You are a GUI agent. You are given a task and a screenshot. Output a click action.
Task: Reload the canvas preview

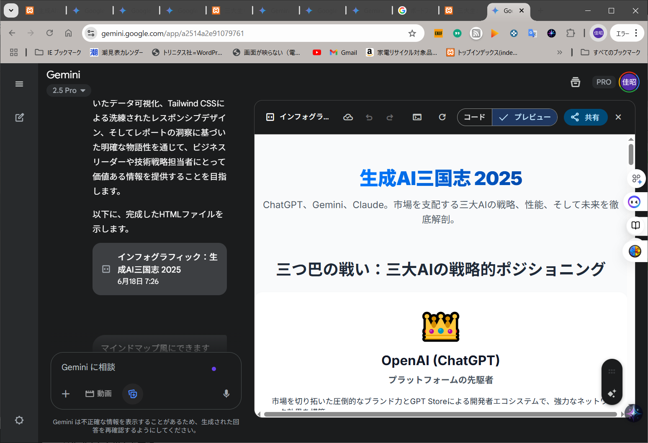click(x=442, y=117)
